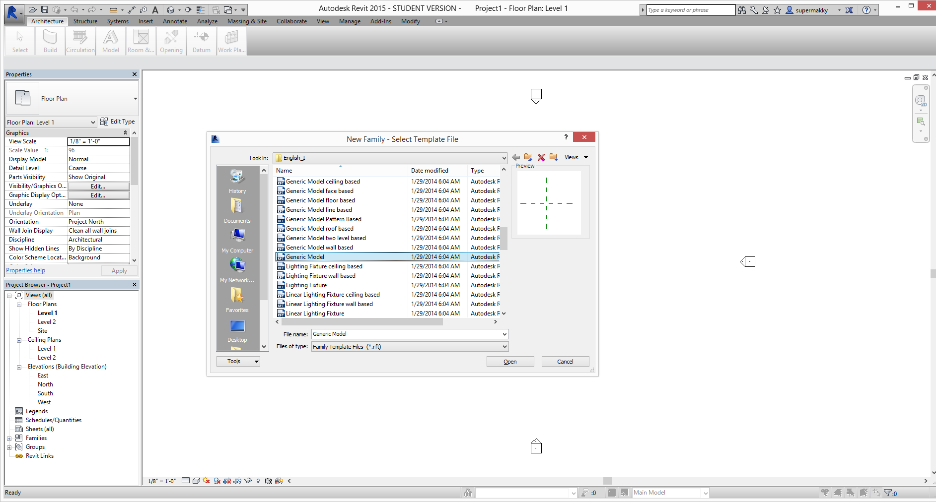Open the Look in folder dropdown
Image resolution: width=936 pixels, height=502 pixels.
coord(504,158)
